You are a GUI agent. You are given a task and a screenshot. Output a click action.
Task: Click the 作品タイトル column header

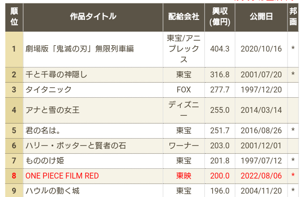[x=93, y=16]
